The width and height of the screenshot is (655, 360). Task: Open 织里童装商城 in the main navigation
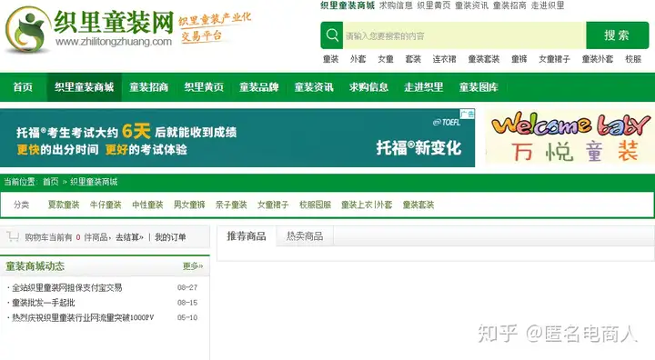[84, 87]
